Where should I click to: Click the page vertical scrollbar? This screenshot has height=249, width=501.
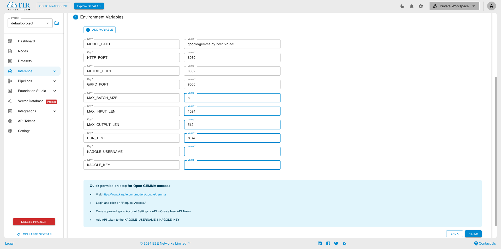click(x=496, y=151)
